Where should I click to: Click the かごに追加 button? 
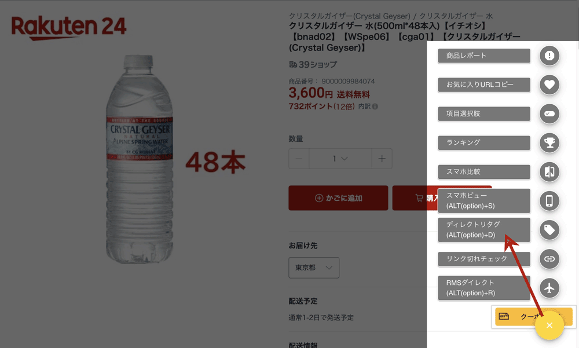[338, 198]
